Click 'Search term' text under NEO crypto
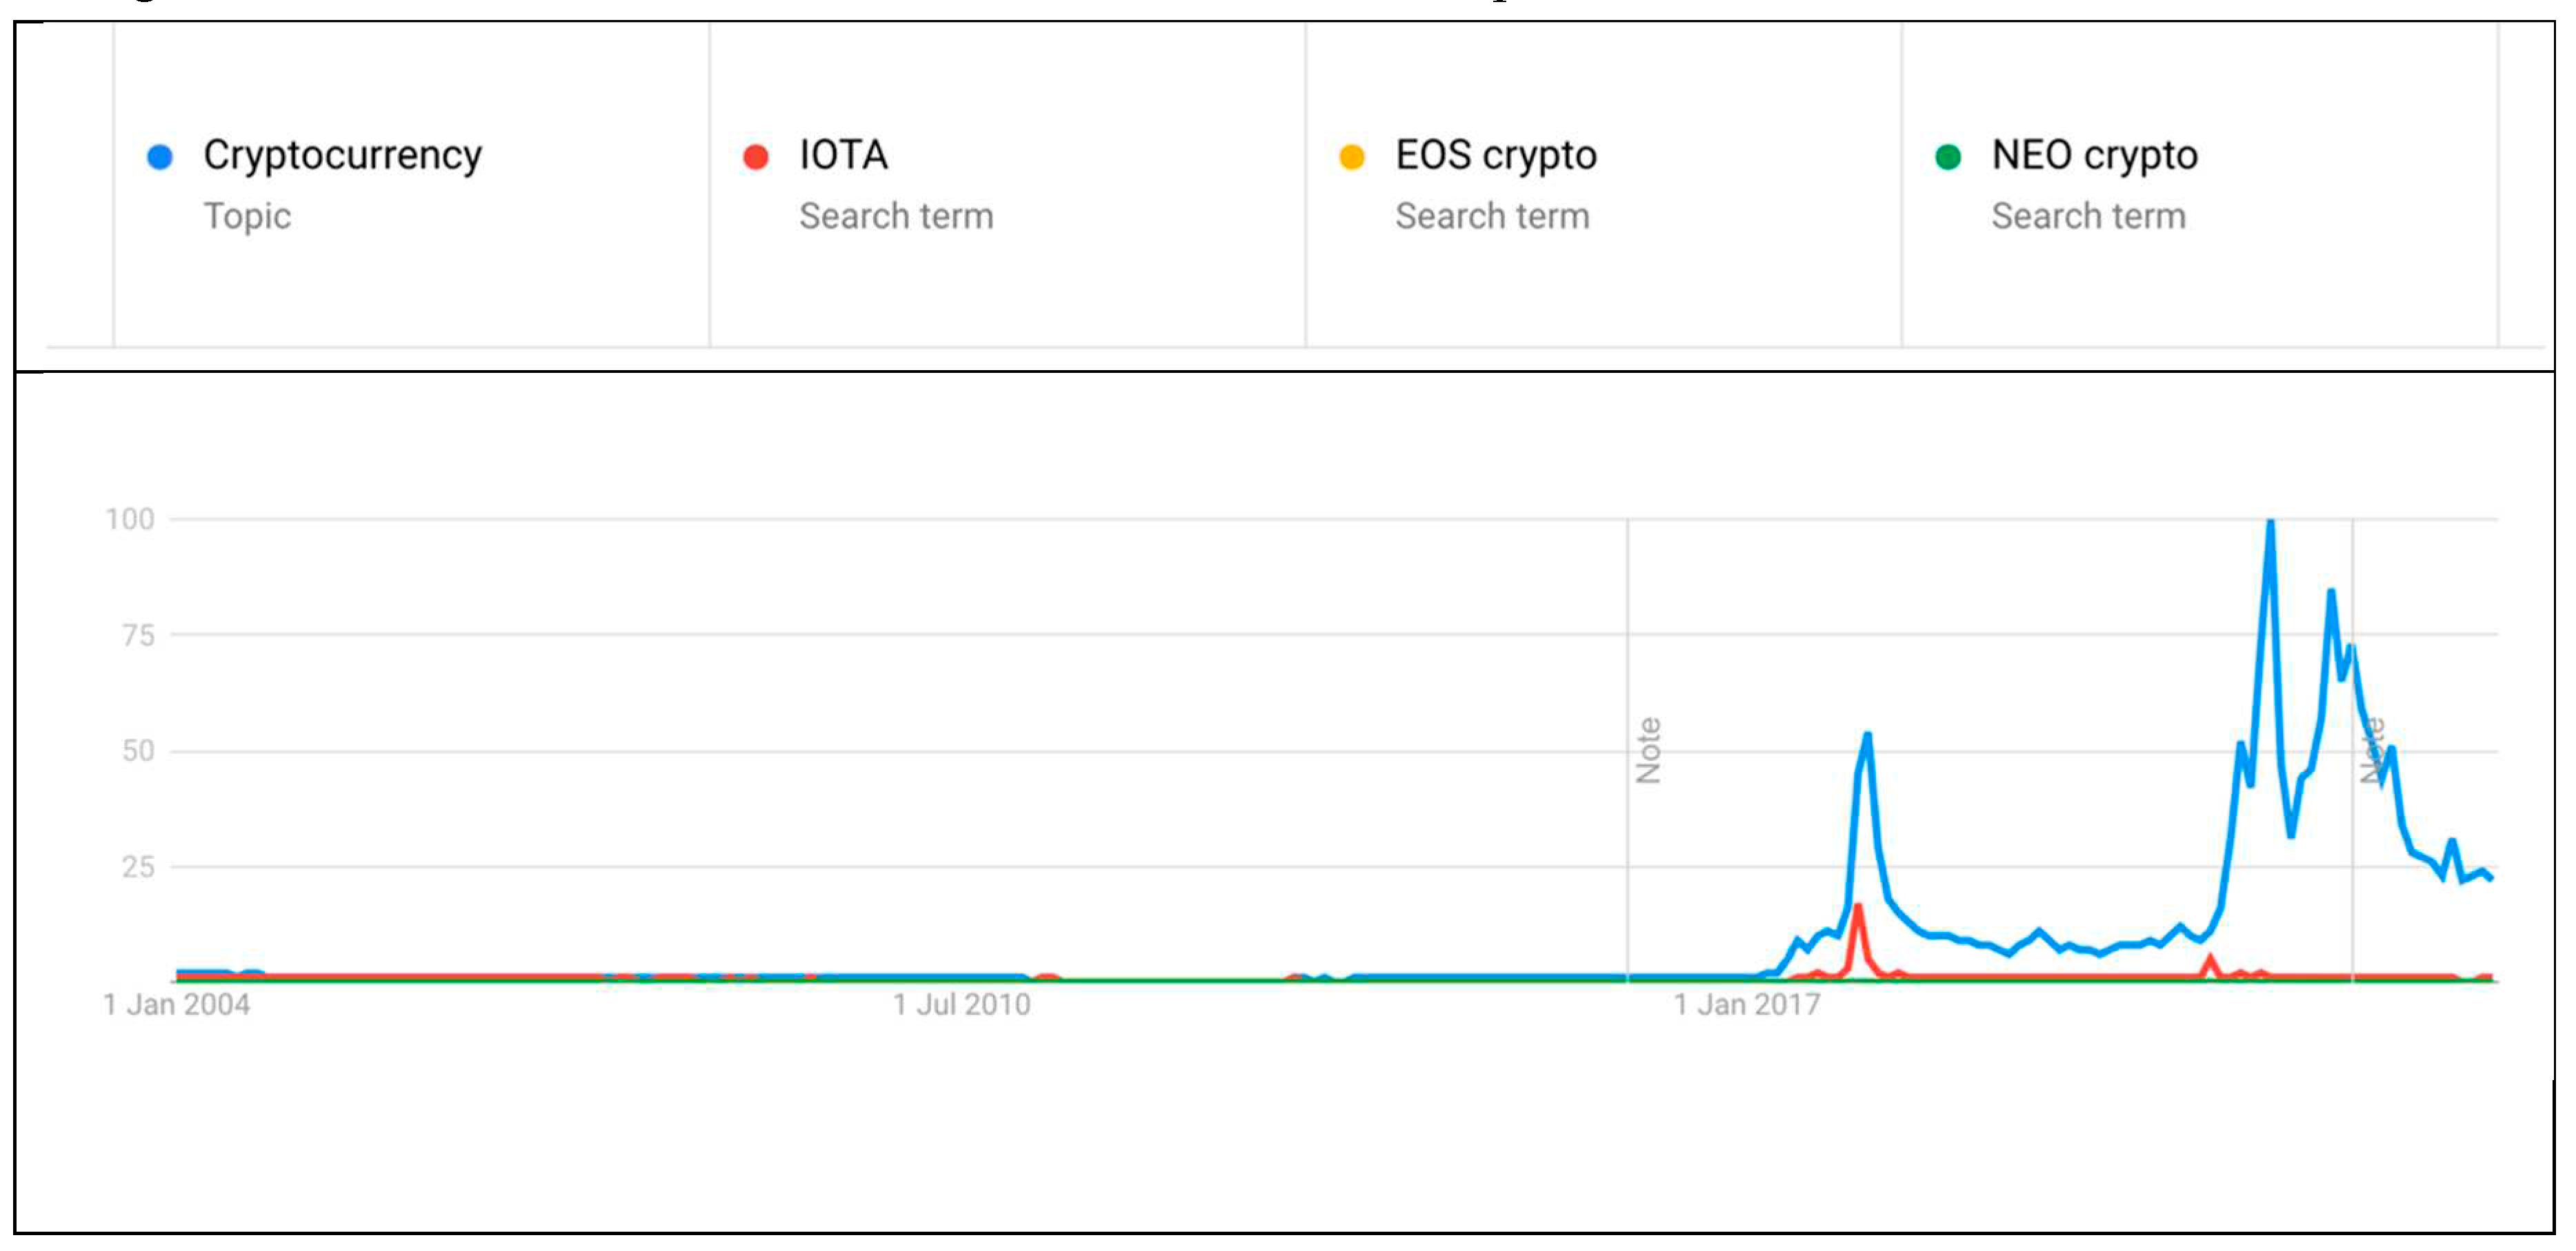This screenshot has height=1251, width=2576. (x=2088, y=216)
